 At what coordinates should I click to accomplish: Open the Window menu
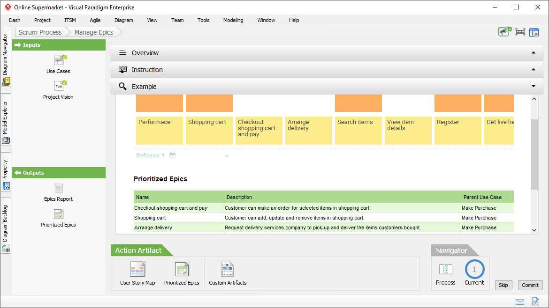point(266,20)
